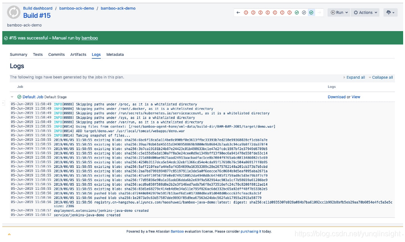The image size is (405, 242).
Task: Open the Bamboo link in the footer
Action: [177, 231]
